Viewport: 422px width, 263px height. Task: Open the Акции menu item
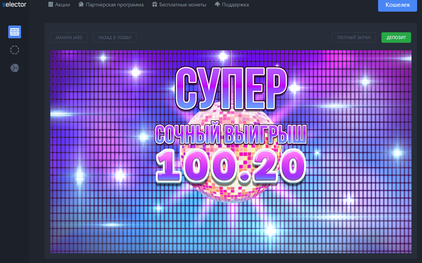point(62,5)
